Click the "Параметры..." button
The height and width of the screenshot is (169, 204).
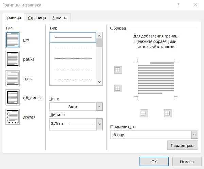pos(183,146)
